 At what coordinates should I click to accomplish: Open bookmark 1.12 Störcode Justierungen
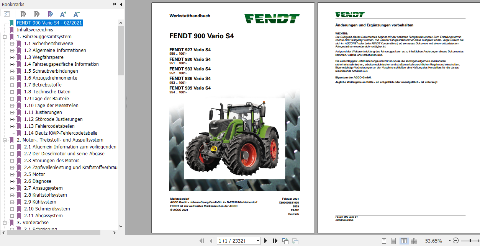(x=53, y=119)
